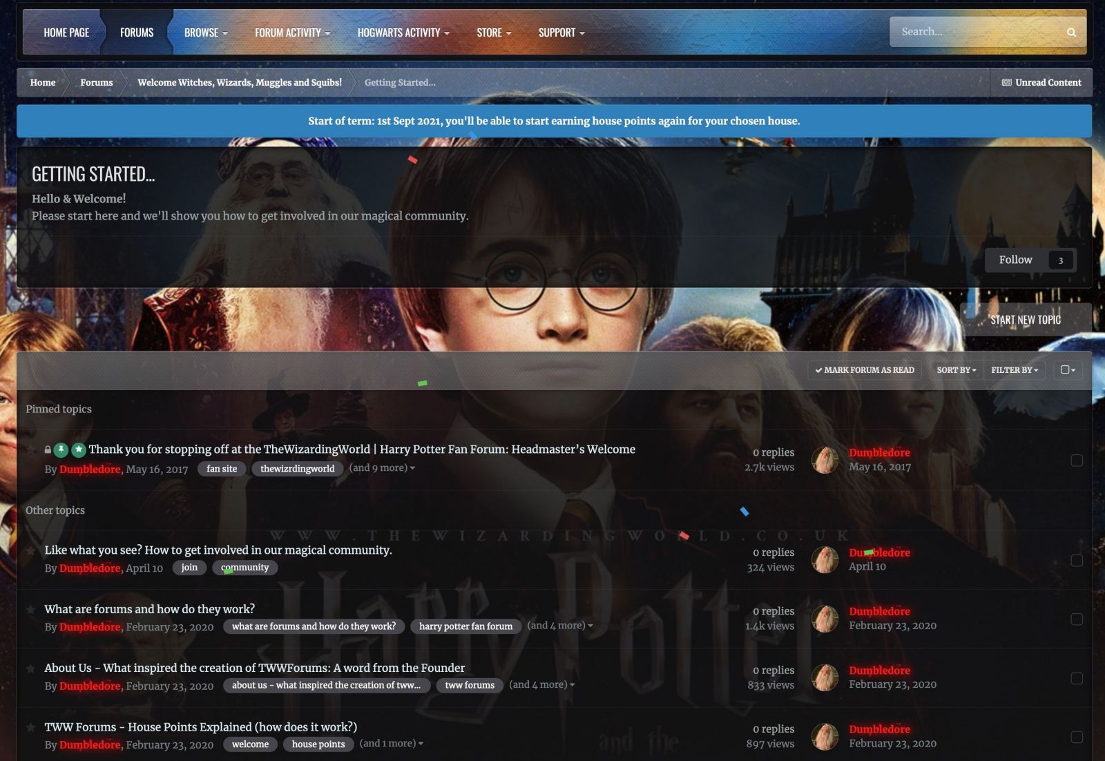Expand the Browse menu
Image resolution: width=1105 pixels, height=761 pixels.
206,32
